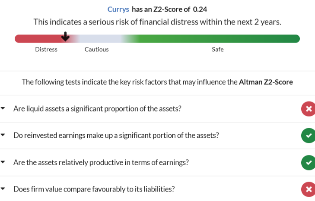
Task: Click green check icon for reinvested earnings
Action: pos(308,136)
